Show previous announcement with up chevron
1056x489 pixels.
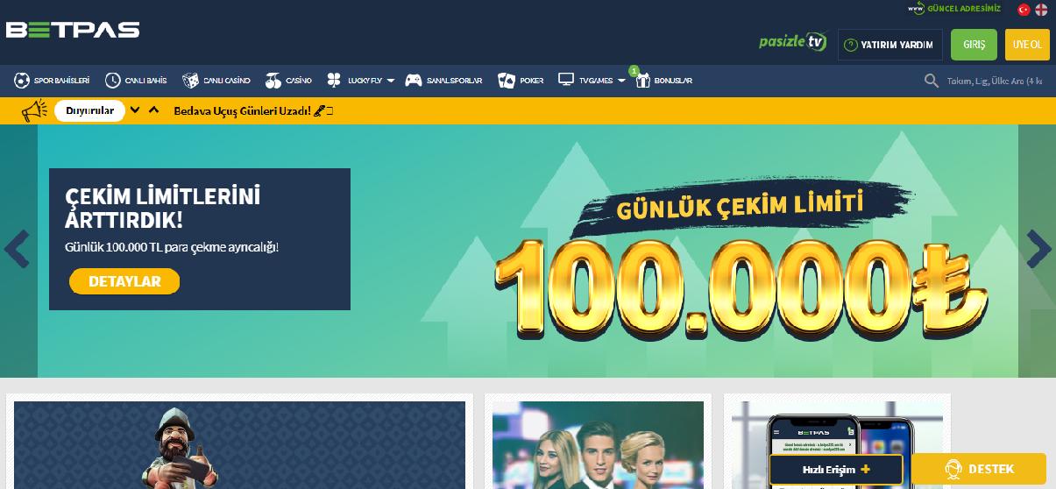(x=154, y=110)
